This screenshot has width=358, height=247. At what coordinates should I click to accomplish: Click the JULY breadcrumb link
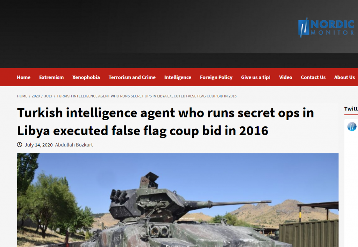(48, 96)
